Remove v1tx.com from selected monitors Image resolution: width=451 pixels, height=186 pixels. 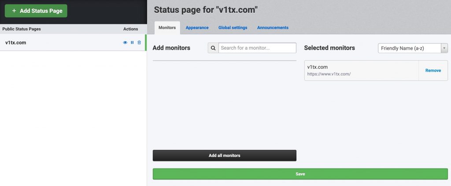tap(433, 71)
